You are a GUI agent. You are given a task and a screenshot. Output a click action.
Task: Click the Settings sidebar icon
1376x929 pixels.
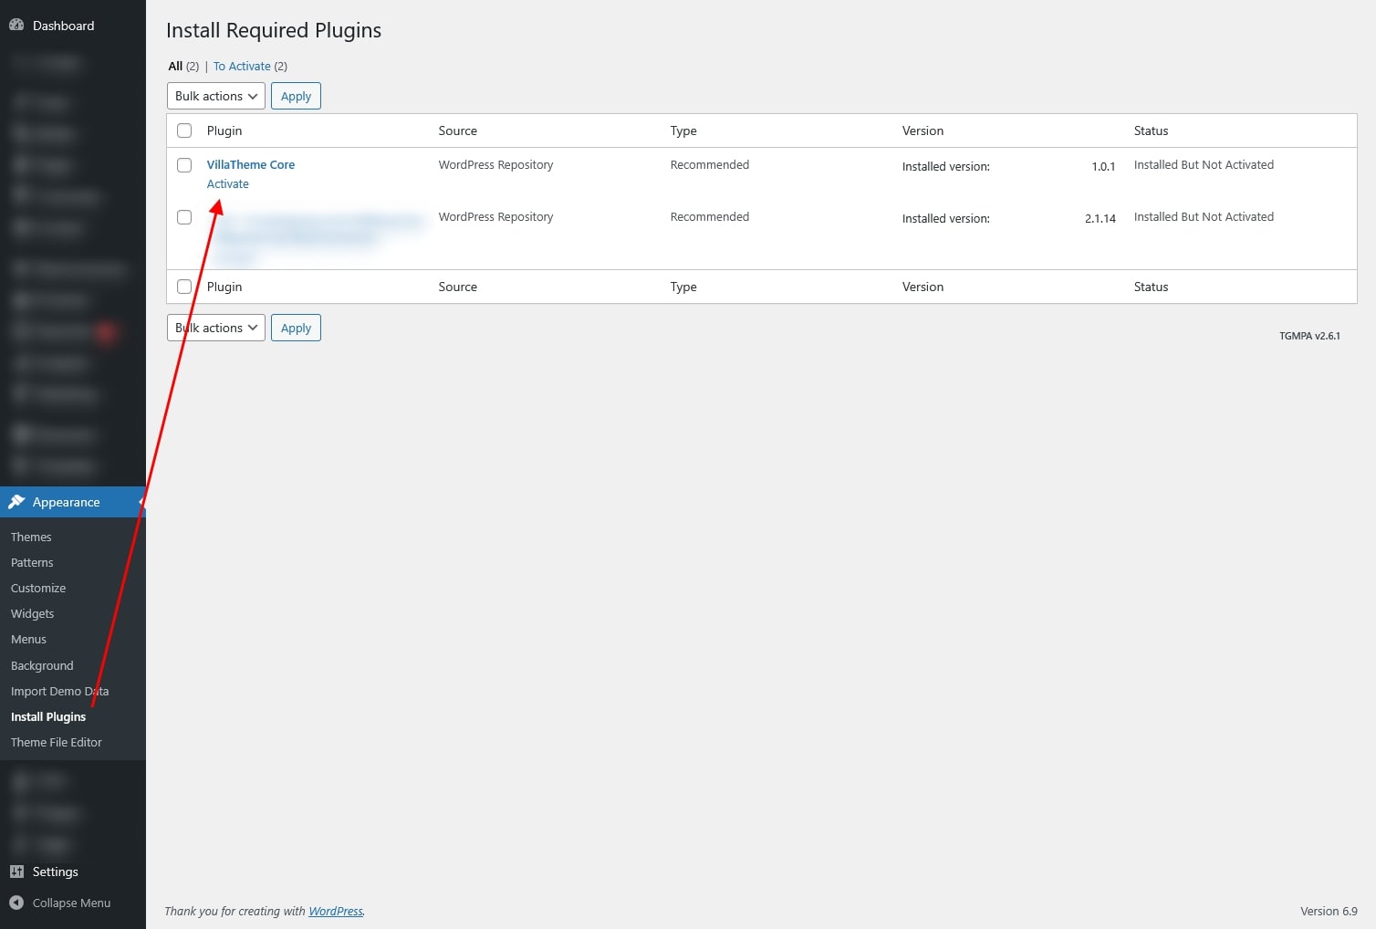[x=16, y=872]
